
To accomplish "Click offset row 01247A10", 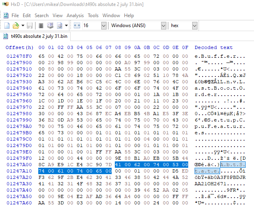I will (19, 171).
